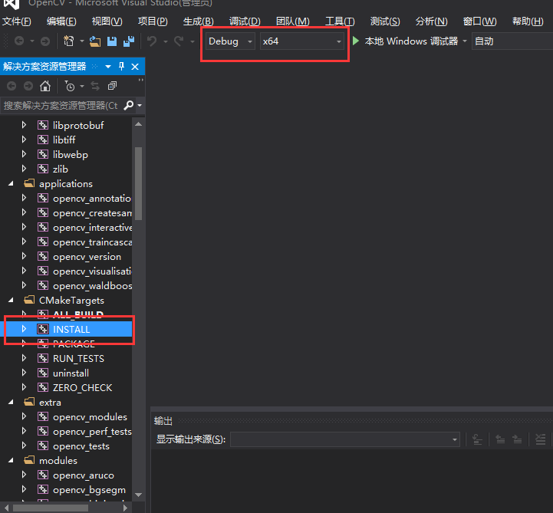Select the libwebp project
553x513 pixels.
(x=71, y=154)
